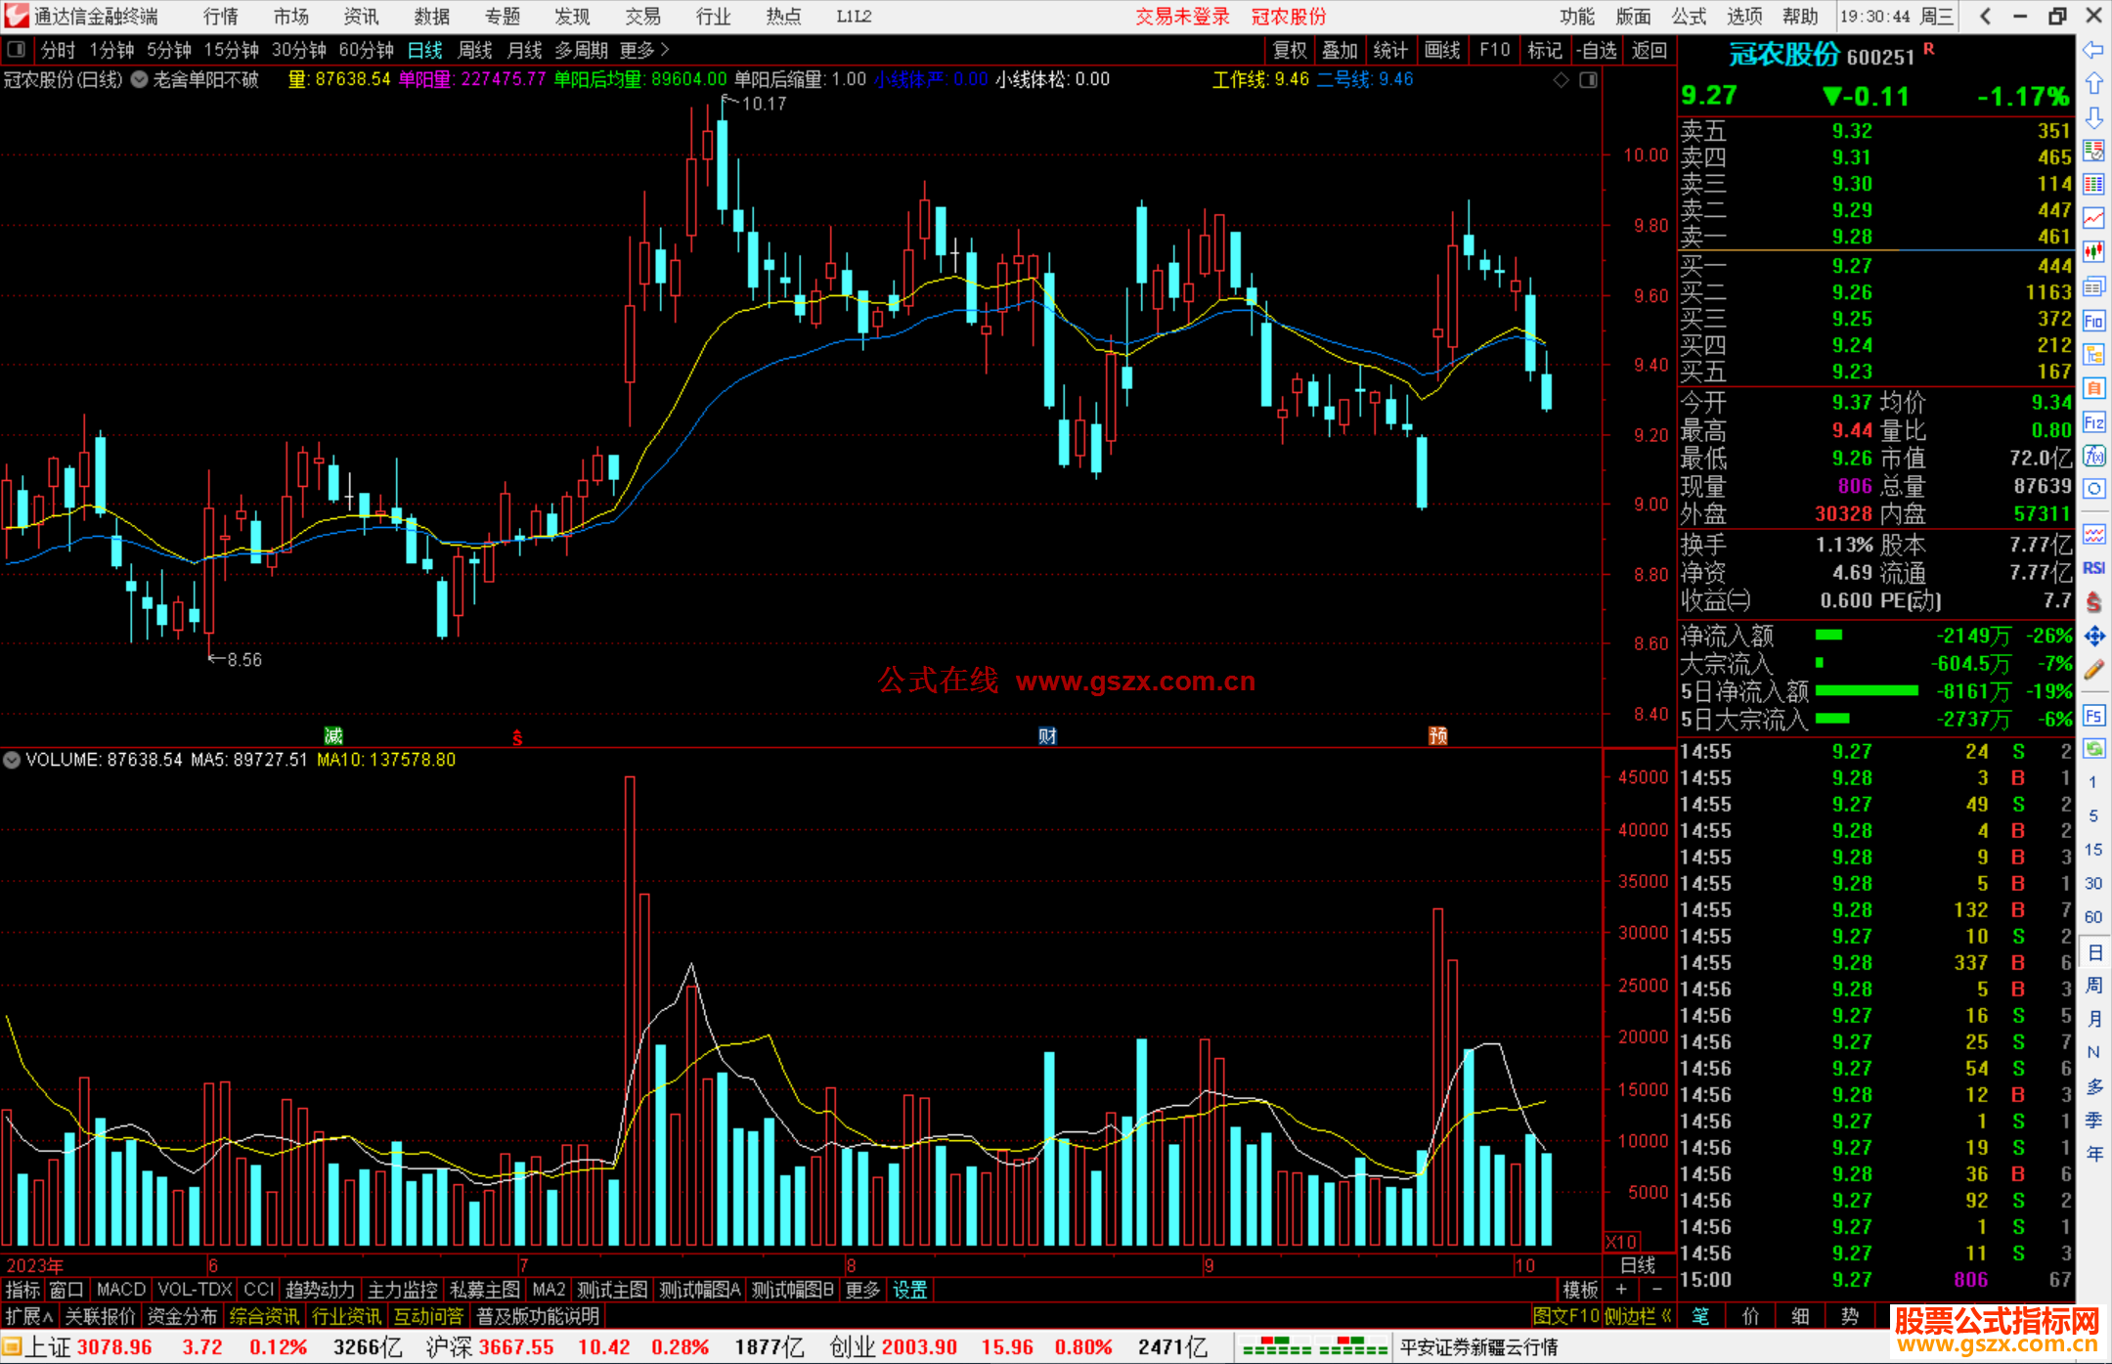Click the back arrow icon in right sidebar
Viewport: 2112px width, 1364px height.
point(2093,50)
